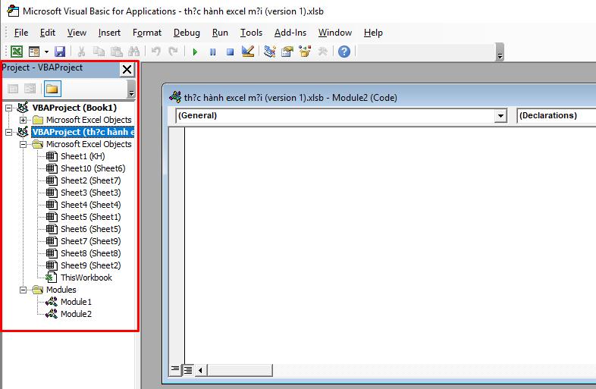Open the Format menu
This screenshot has height=389, width=596.
tap(146, 33)
